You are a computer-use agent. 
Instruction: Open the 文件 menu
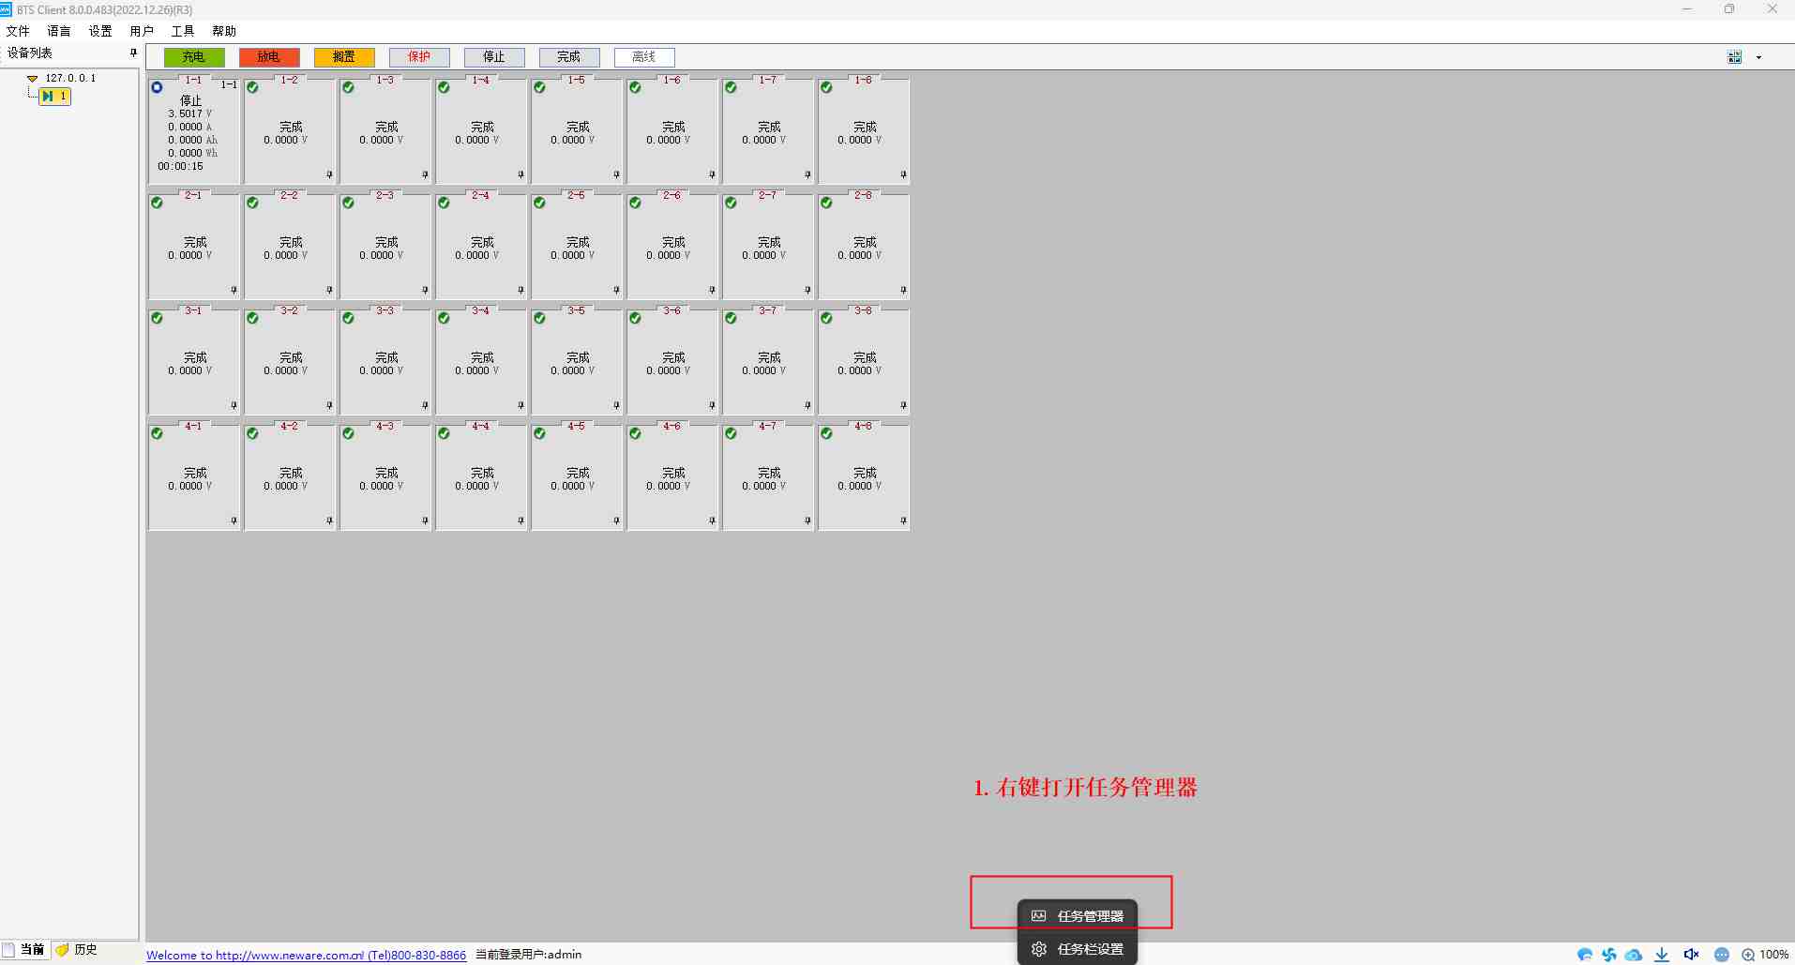click(18, 31)
